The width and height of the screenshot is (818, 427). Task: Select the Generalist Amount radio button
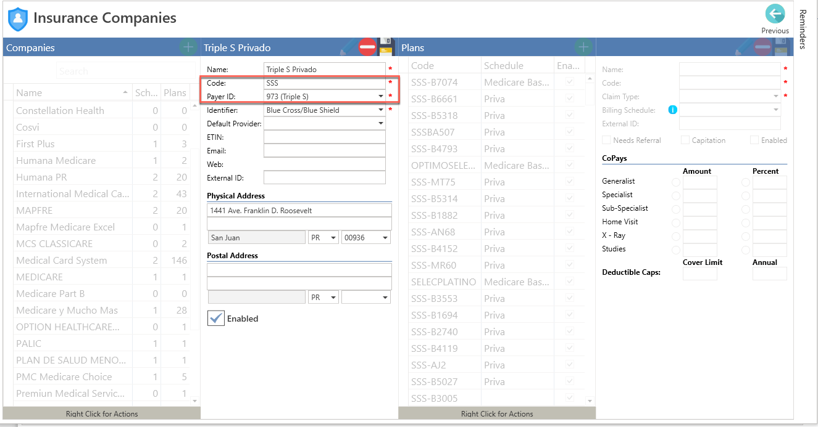tap(676, 182)
